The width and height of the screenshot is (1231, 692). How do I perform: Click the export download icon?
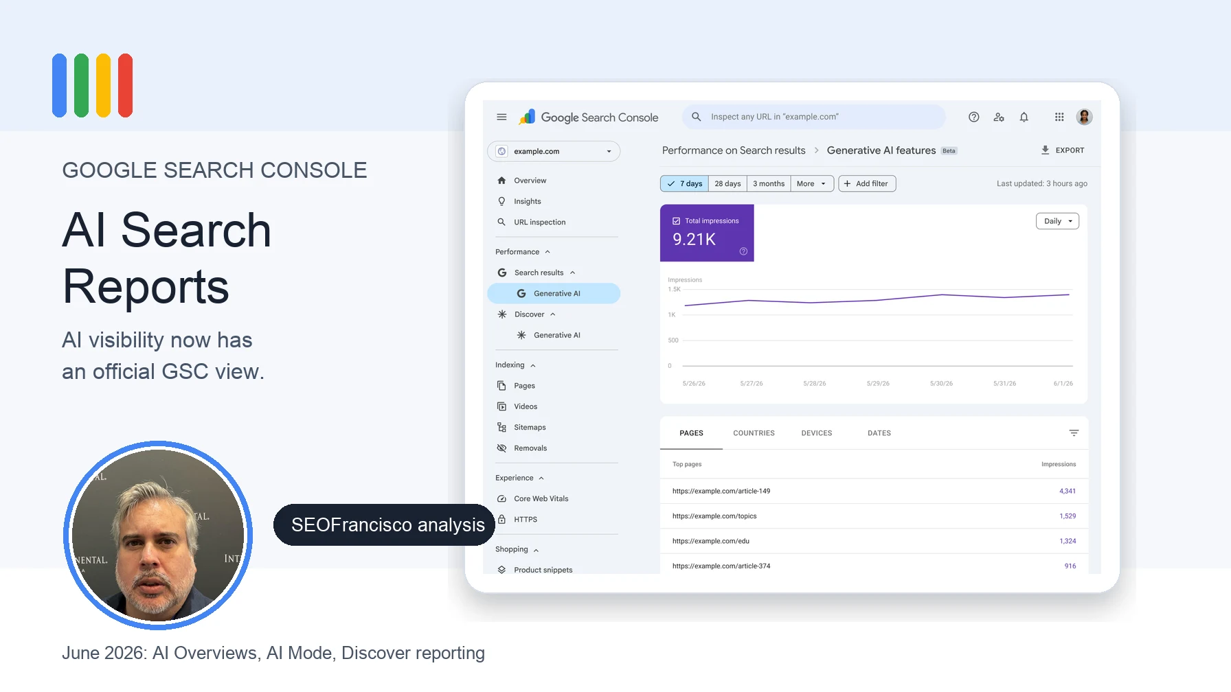click(1045, 150)
